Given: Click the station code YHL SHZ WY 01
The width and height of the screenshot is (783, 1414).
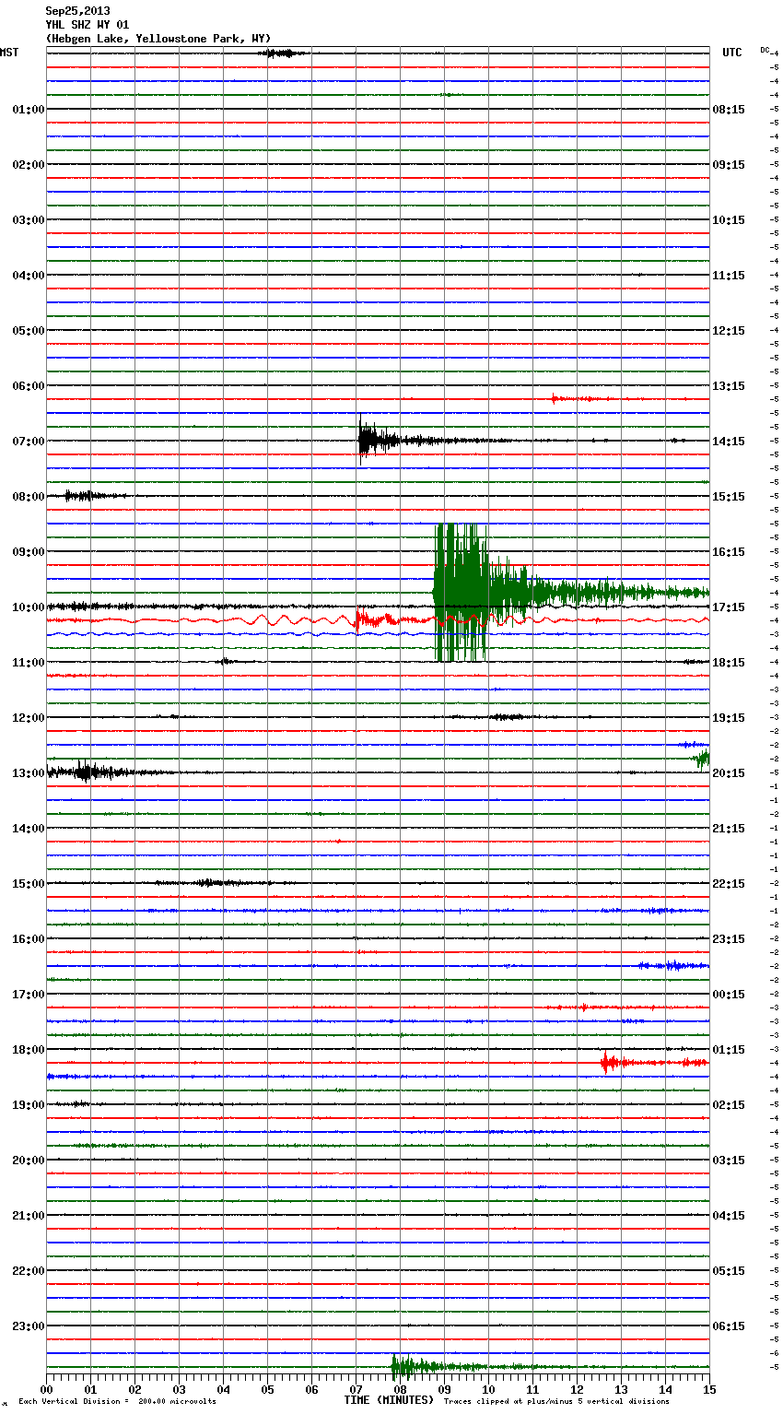Looking at the screenshot, I should pos(88,25).
